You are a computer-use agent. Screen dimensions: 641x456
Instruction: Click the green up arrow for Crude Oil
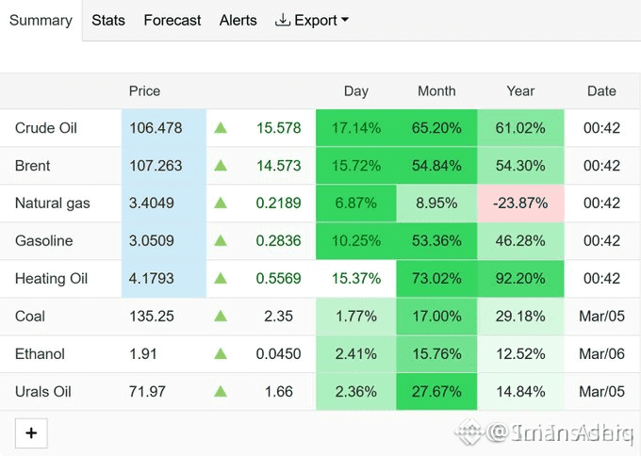click(221, 128)
